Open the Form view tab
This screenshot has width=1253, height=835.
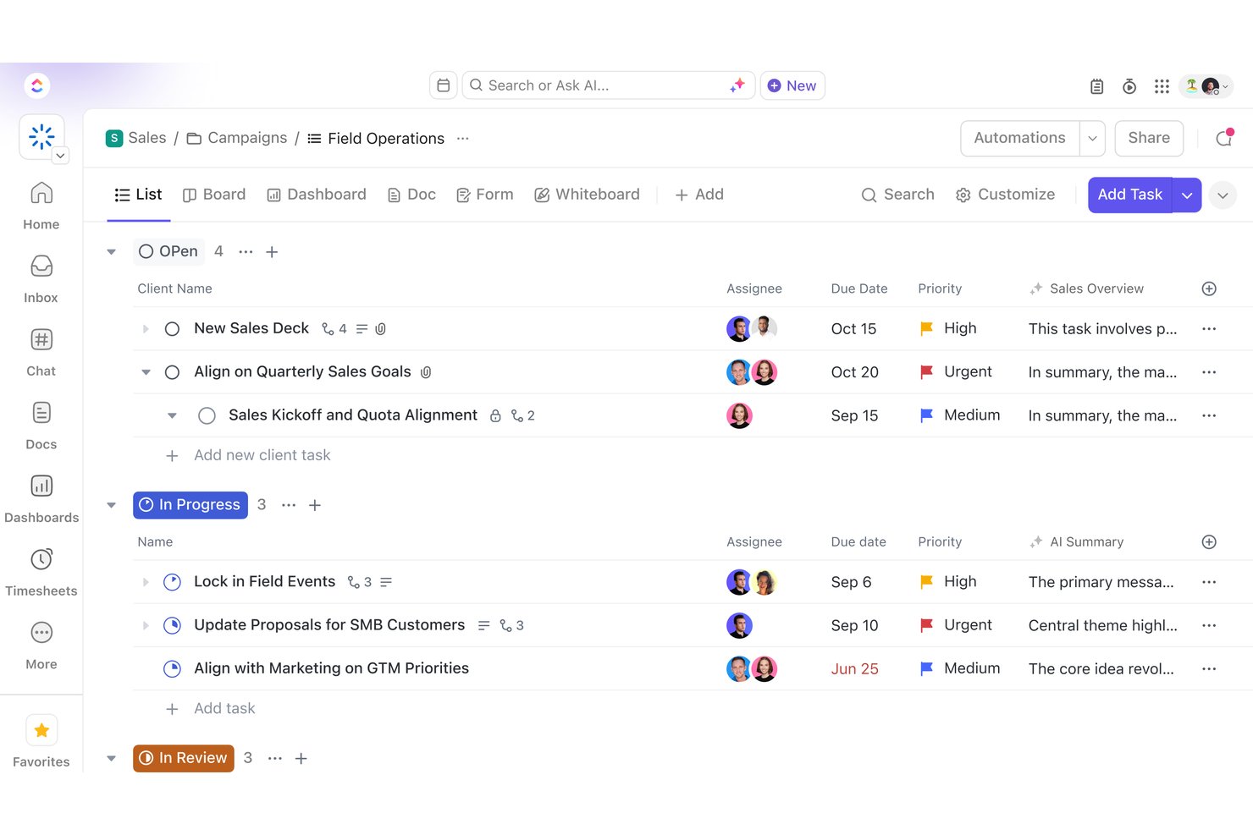tap(484, 195)
